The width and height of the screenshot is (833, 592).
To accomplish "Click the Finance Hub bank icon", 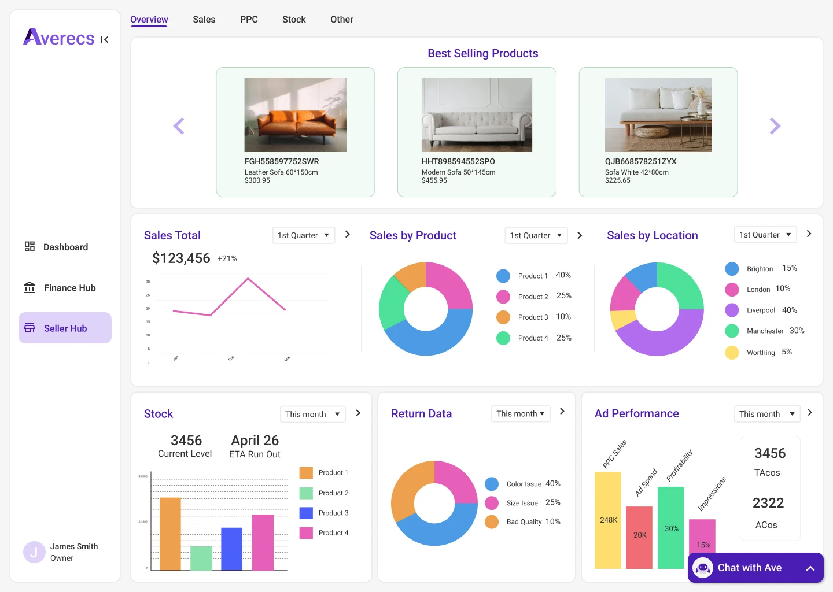I will pyautogui.click(x=30, y=288).
